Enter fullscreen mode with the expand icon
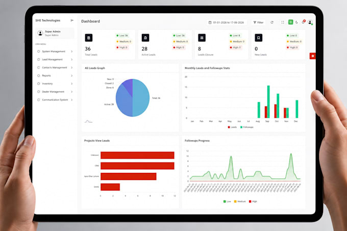The width and height of the screenshot is (347, 231). pos(283,22)
